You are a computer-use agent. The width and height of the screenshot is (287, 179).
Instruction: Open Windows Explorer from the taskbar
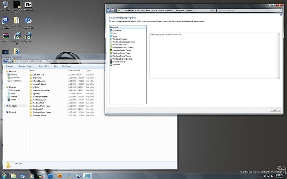pos(13,176)
